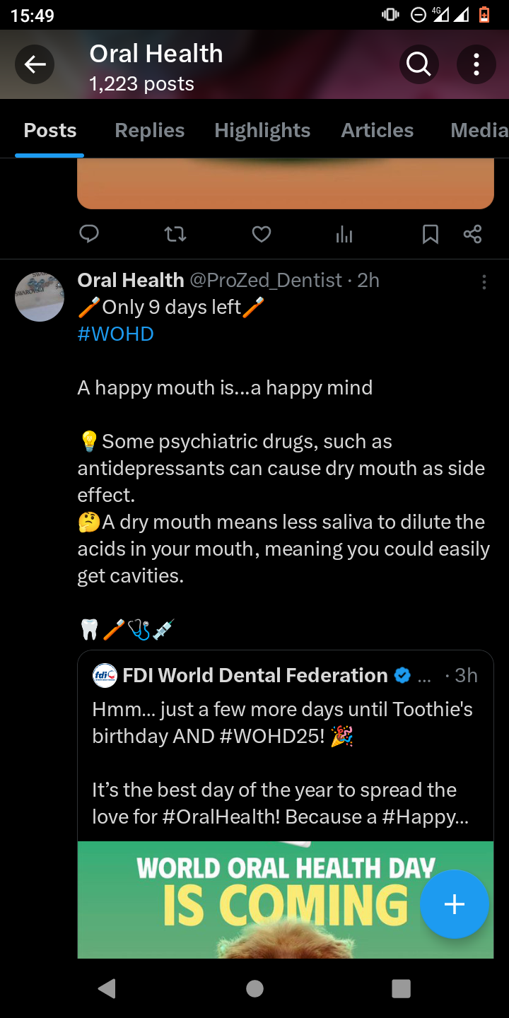
Task: Tap the share icon
Action: click(472, 234)
